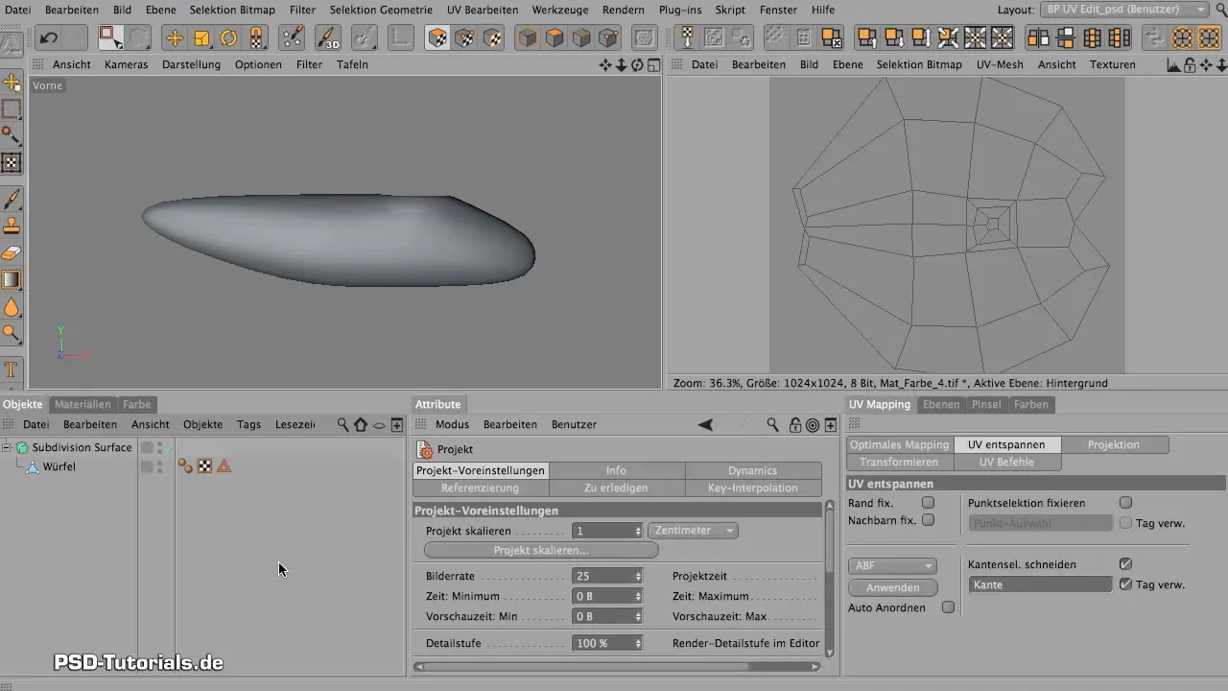Click Attribute panel search magnifier
This screenshot has width=1228, height=691.
click(772, 424)
